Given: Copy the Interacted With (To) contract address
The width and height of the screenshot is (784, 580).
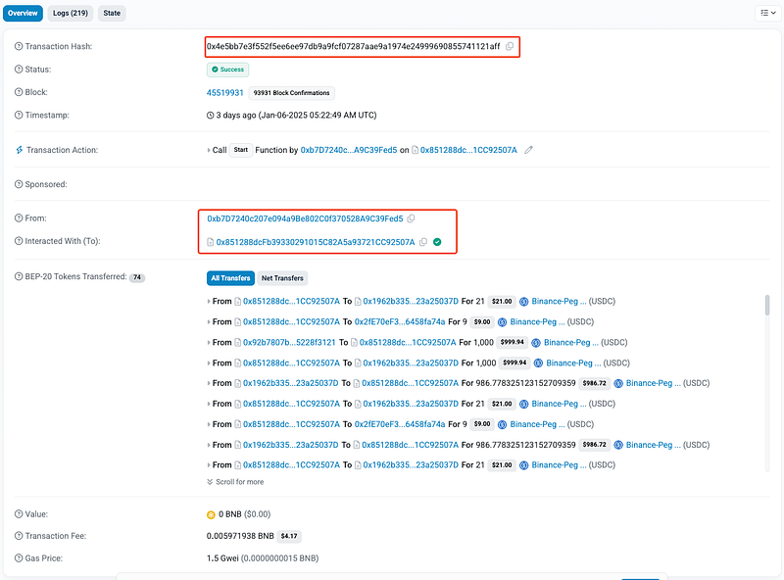Looking at the screenshot, I should (x=423, y=242).
